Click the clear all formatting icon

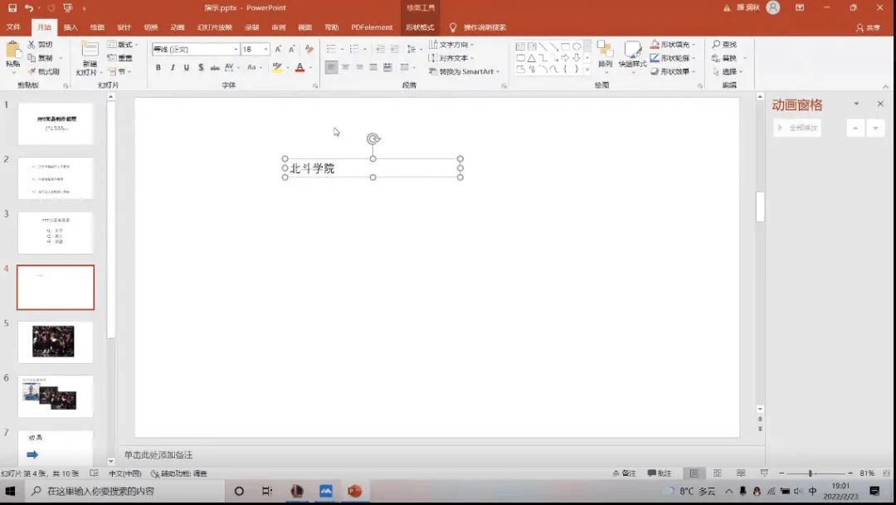point(309,49)
